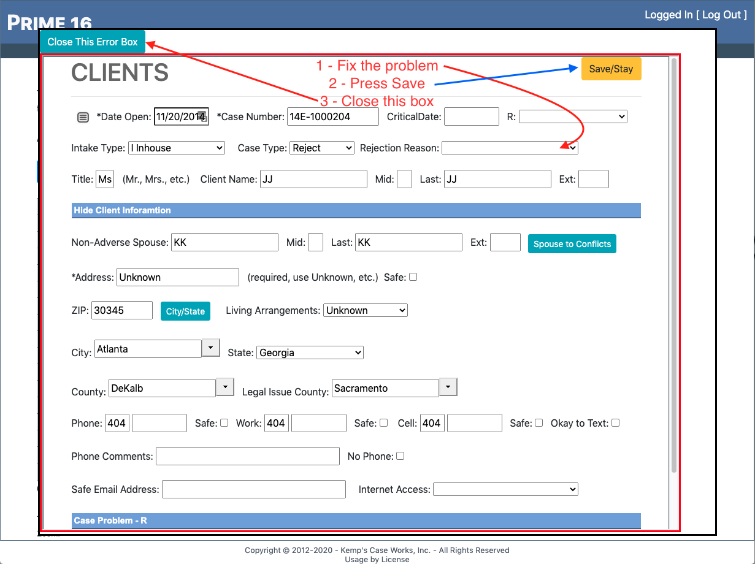Viewport: 755px width, 564px height.
Task: Enable the Okay to Text checkbox
Action: tap(615, 423)
